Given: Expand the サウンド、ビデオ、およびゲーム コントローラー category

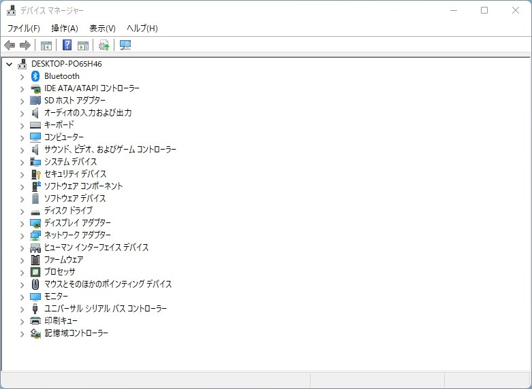Looking at the screenshot, I should point(22,150).
